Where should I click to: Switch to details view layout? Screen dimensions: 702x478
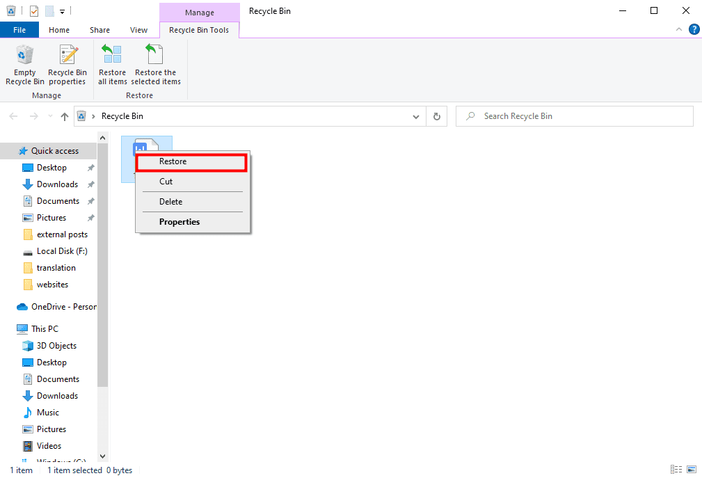(x=676, y=470)
